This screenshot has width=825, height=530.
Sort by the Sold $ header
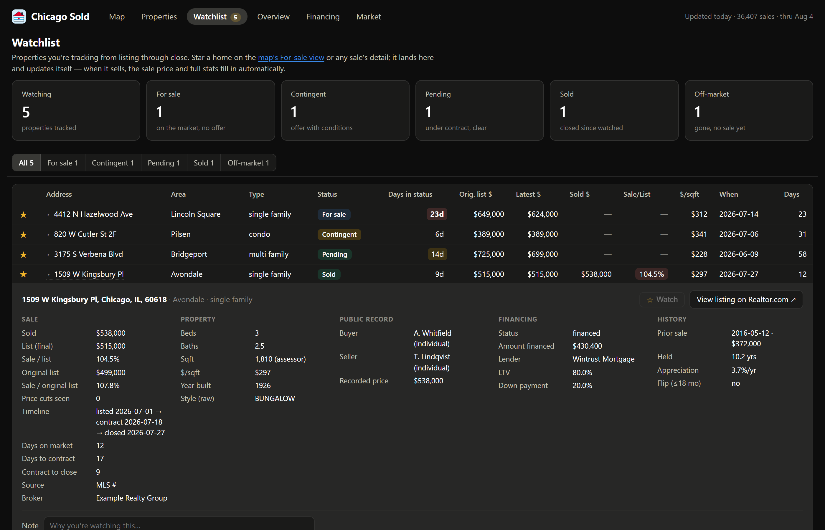point(580,194)
